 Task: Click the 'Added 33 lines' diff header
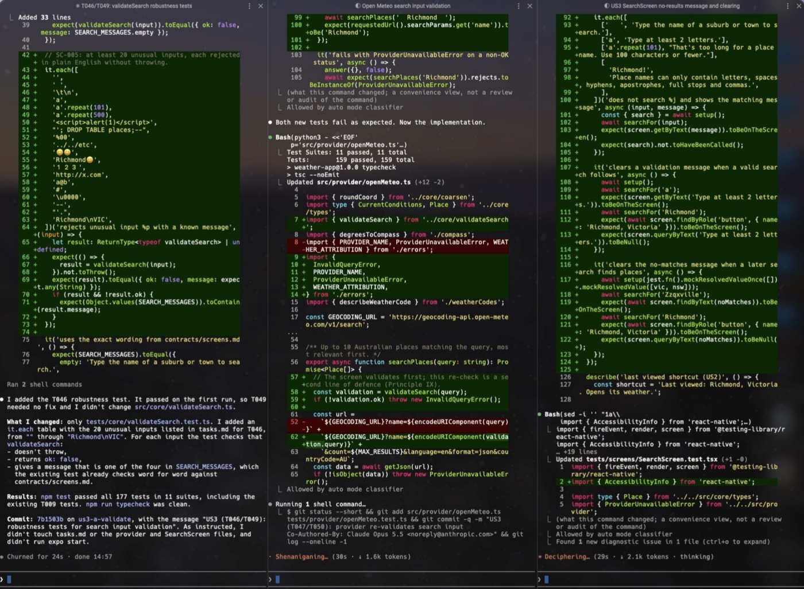click(44, 17)
